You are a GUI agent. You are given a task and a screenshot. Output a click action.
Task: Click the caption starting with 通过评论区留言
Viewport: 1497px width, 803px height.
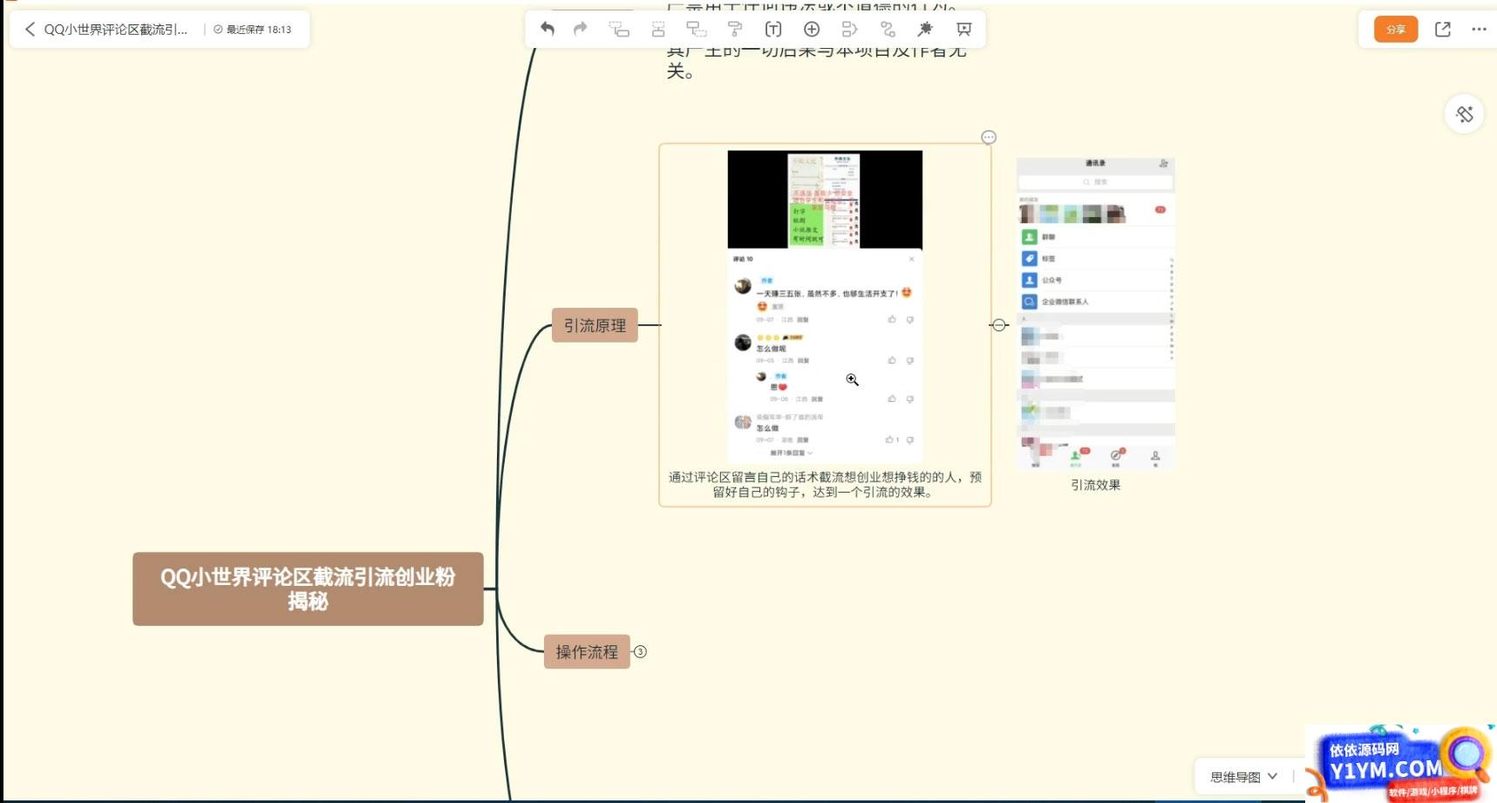click(x=825, y=485)
